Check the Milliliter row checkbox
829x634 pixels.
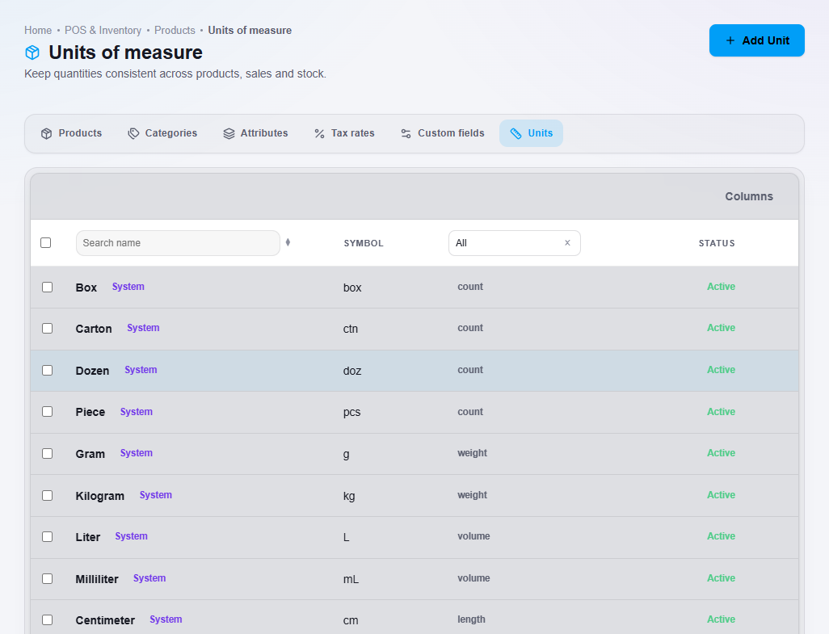coord(48,578)
